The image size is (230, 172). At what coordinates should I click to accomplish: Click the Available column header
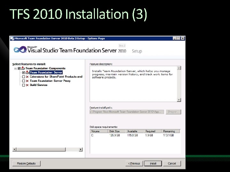click(135, 131)
